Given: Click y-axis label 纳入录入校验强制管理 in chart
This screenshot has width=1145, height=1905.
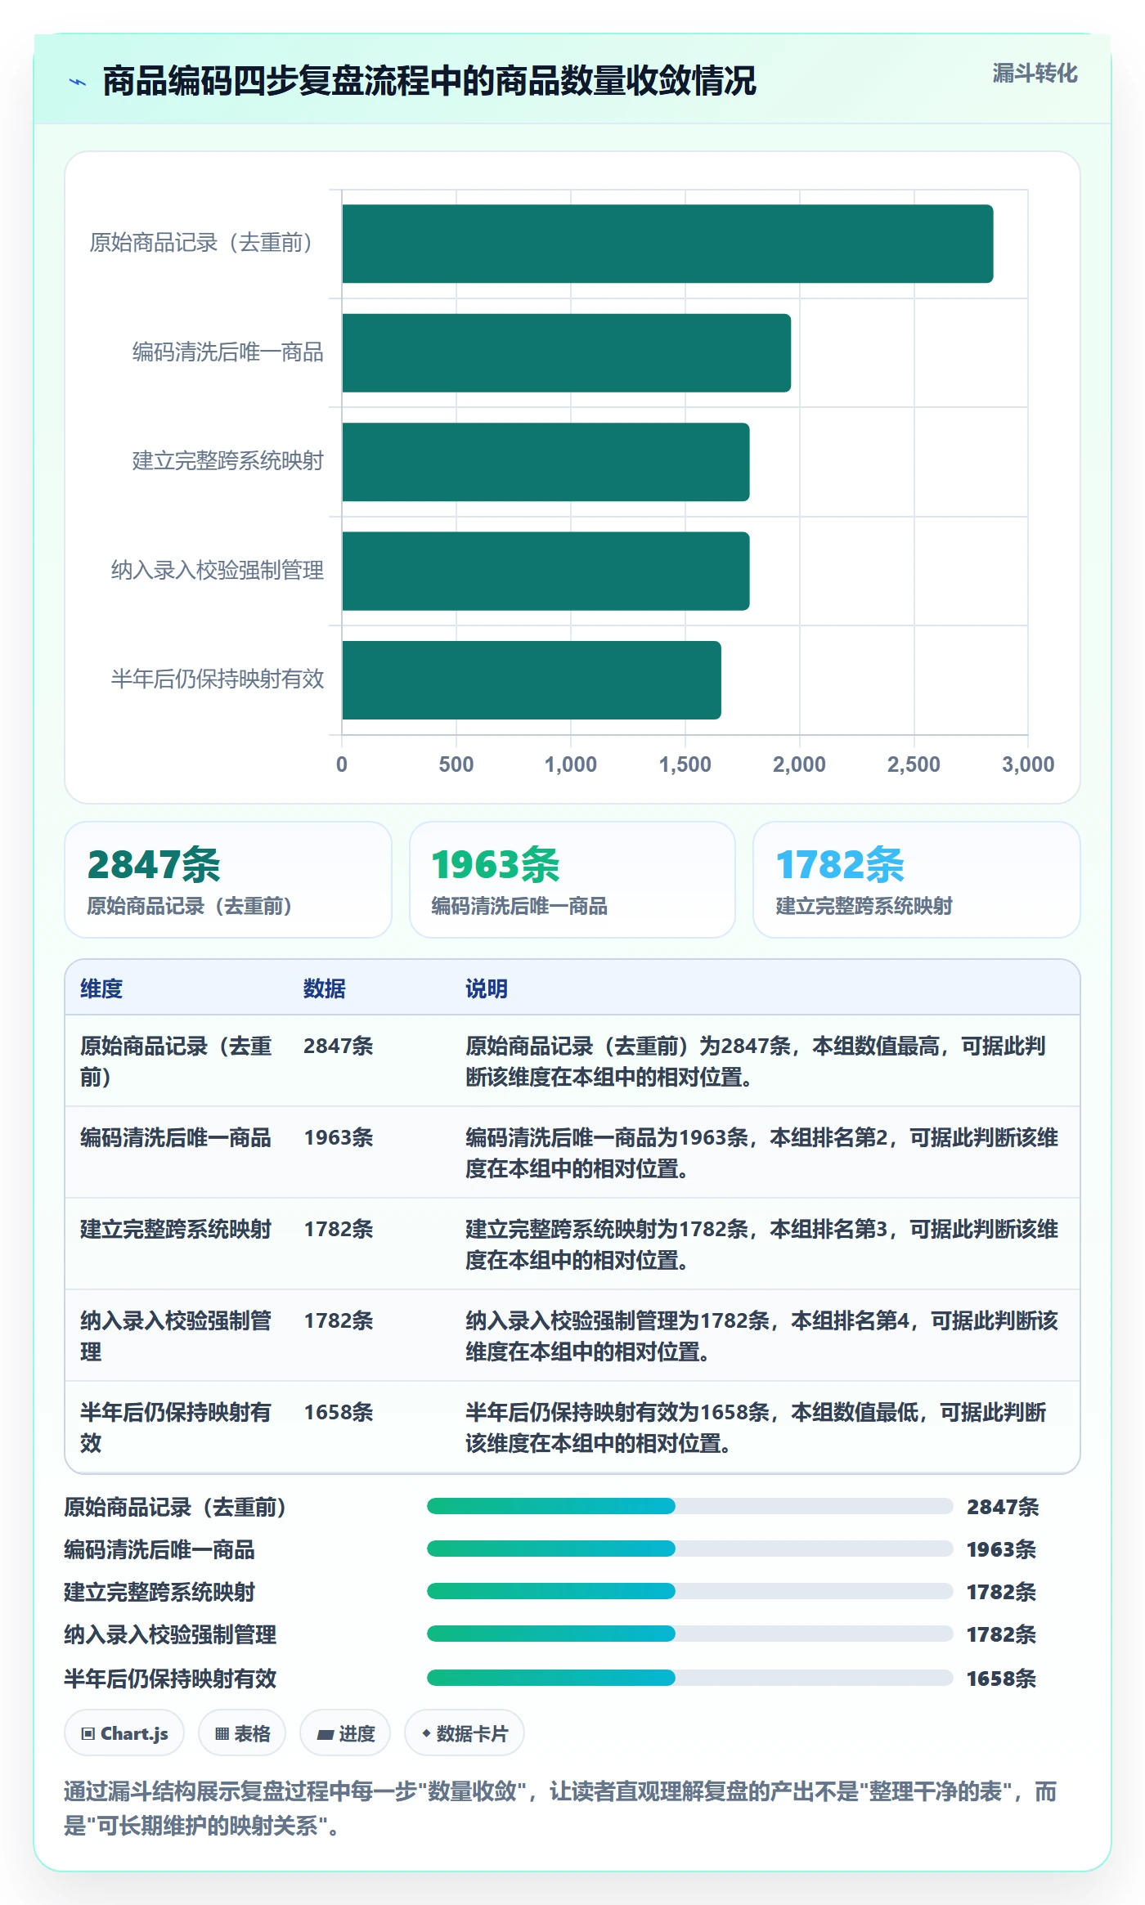Looking at the screenshot, I should (x=218, y=571).
